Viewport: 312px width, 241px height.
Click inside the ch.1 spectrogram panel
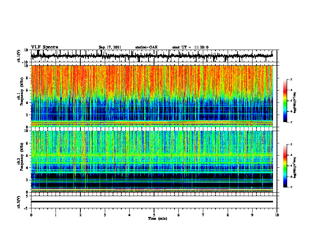point(152,96)
